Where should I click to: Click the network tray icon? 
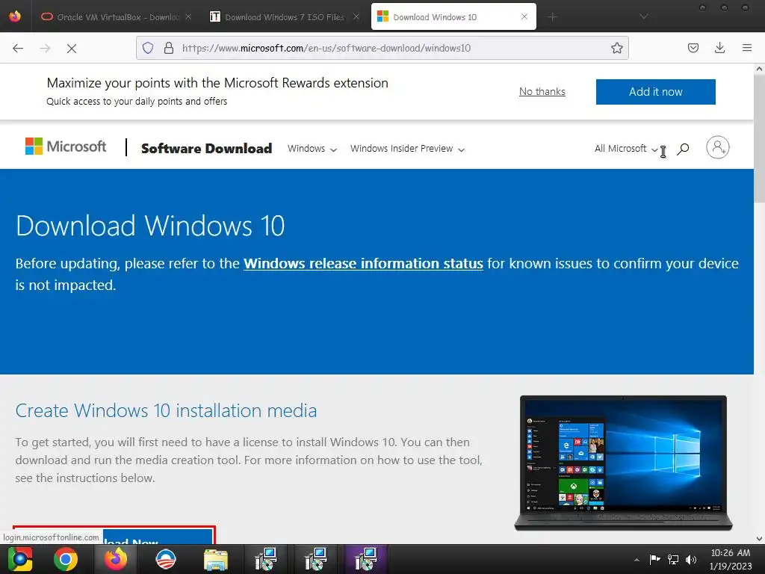tap(673, 559)
